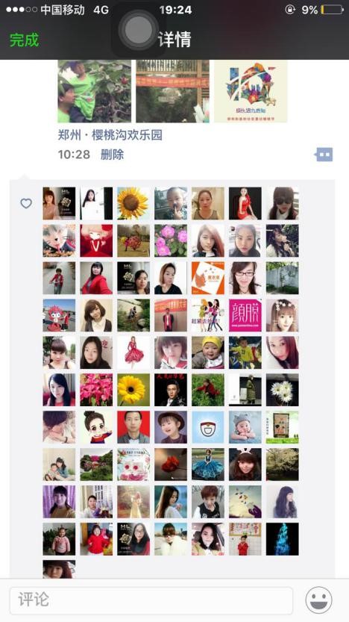The image size is (349, 622).
Task: Tap the blue glowing tree avatar
Action: (x=283, y=538)
